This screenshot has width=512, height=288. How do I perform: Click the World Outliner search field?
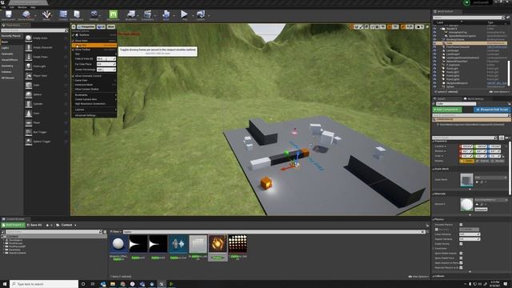(468, 18)
